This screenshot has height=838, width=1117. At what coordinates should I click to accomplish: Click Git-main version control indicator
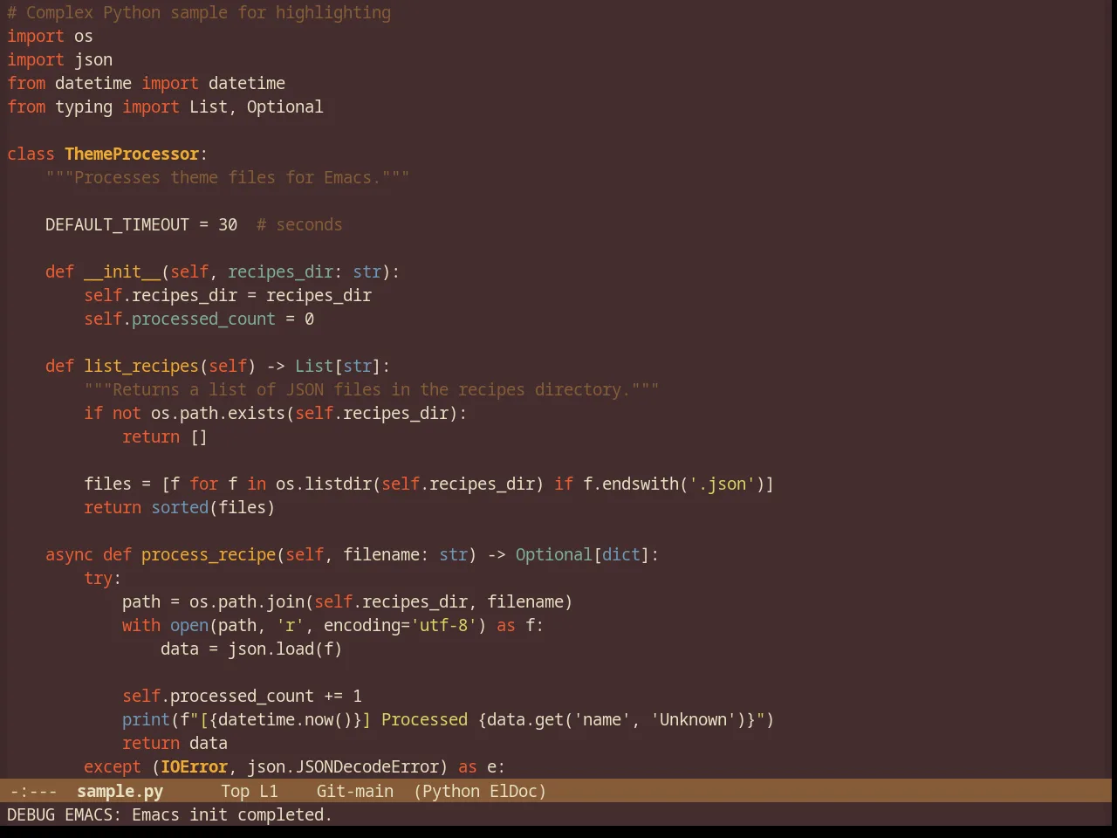354,791
